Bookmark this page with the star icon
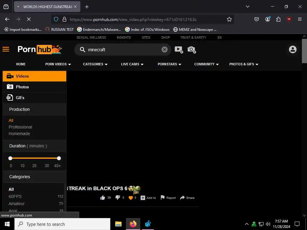Screen dimensions: 307x230 pos(229,19)
